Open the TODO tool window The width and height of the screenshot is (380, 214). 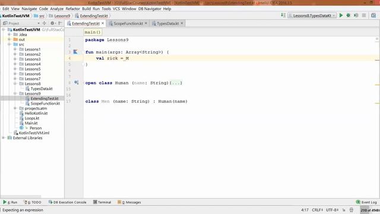tap(33, 202)
